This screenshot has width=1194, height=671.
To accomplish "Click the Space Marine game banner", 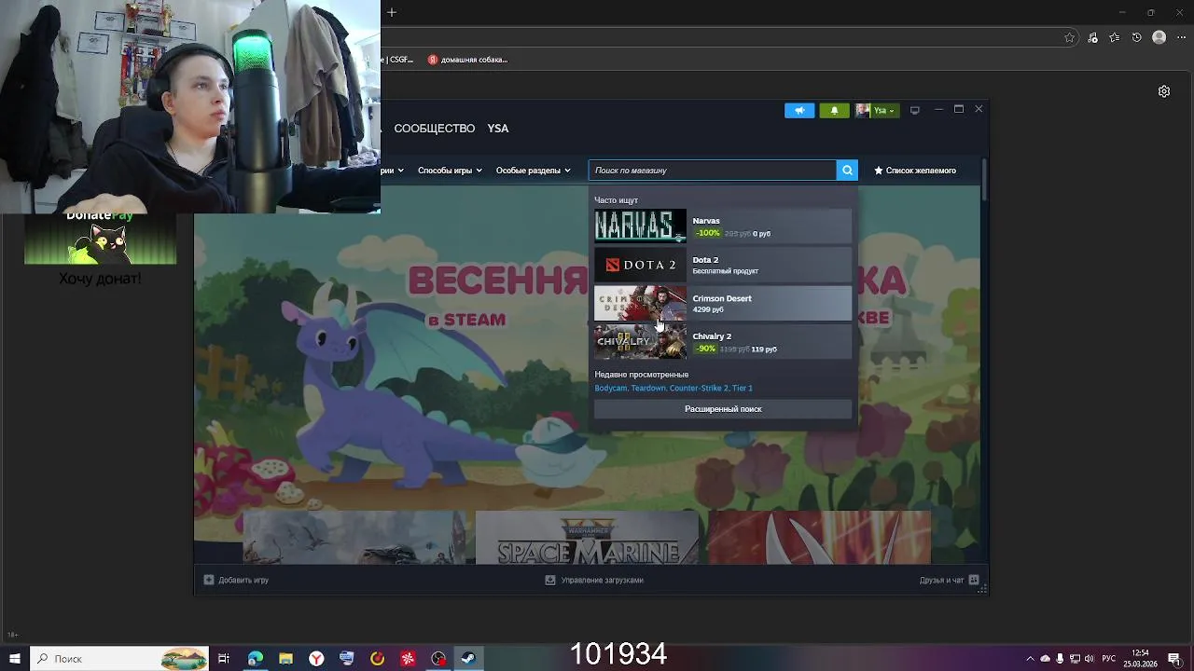I will [587, 538].
